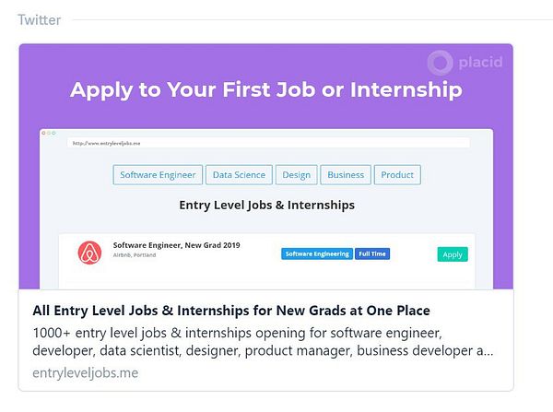553x412 pixels.
Task: Select the Data Science category tab
Action: pyautogui.click(x=239, y=174)
